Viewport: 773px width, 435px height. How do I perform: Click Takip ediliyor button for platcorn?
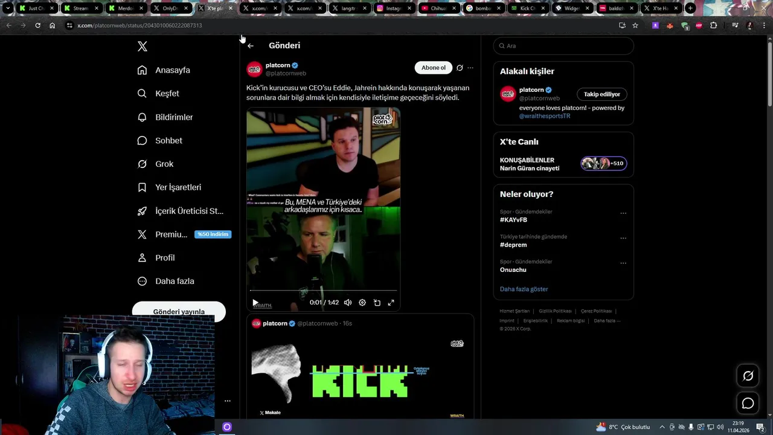[602, 94]
